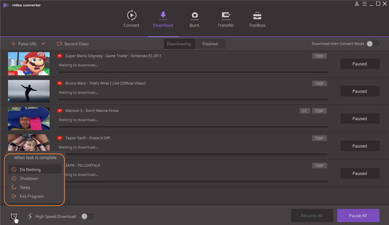Click the High Speed Download lightning icon
The width and height of the screenshot is (389, 225).
30,216
